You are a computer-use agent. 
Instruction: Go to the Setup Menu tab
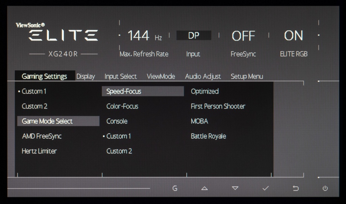point(247,76)
